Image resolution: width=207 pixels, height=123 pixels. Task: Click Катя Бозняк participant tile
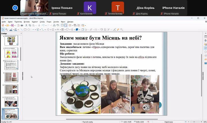(90, 8)
